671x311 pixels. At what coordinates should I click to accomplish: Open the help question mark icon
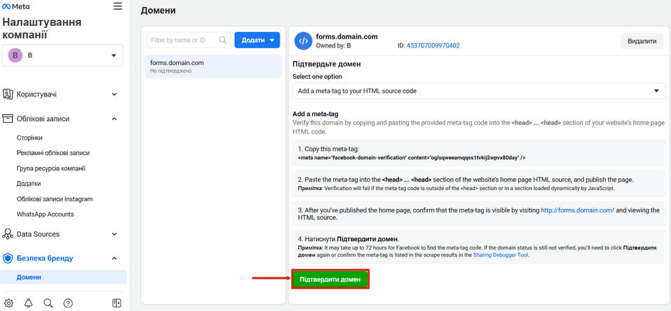point(68,303)
